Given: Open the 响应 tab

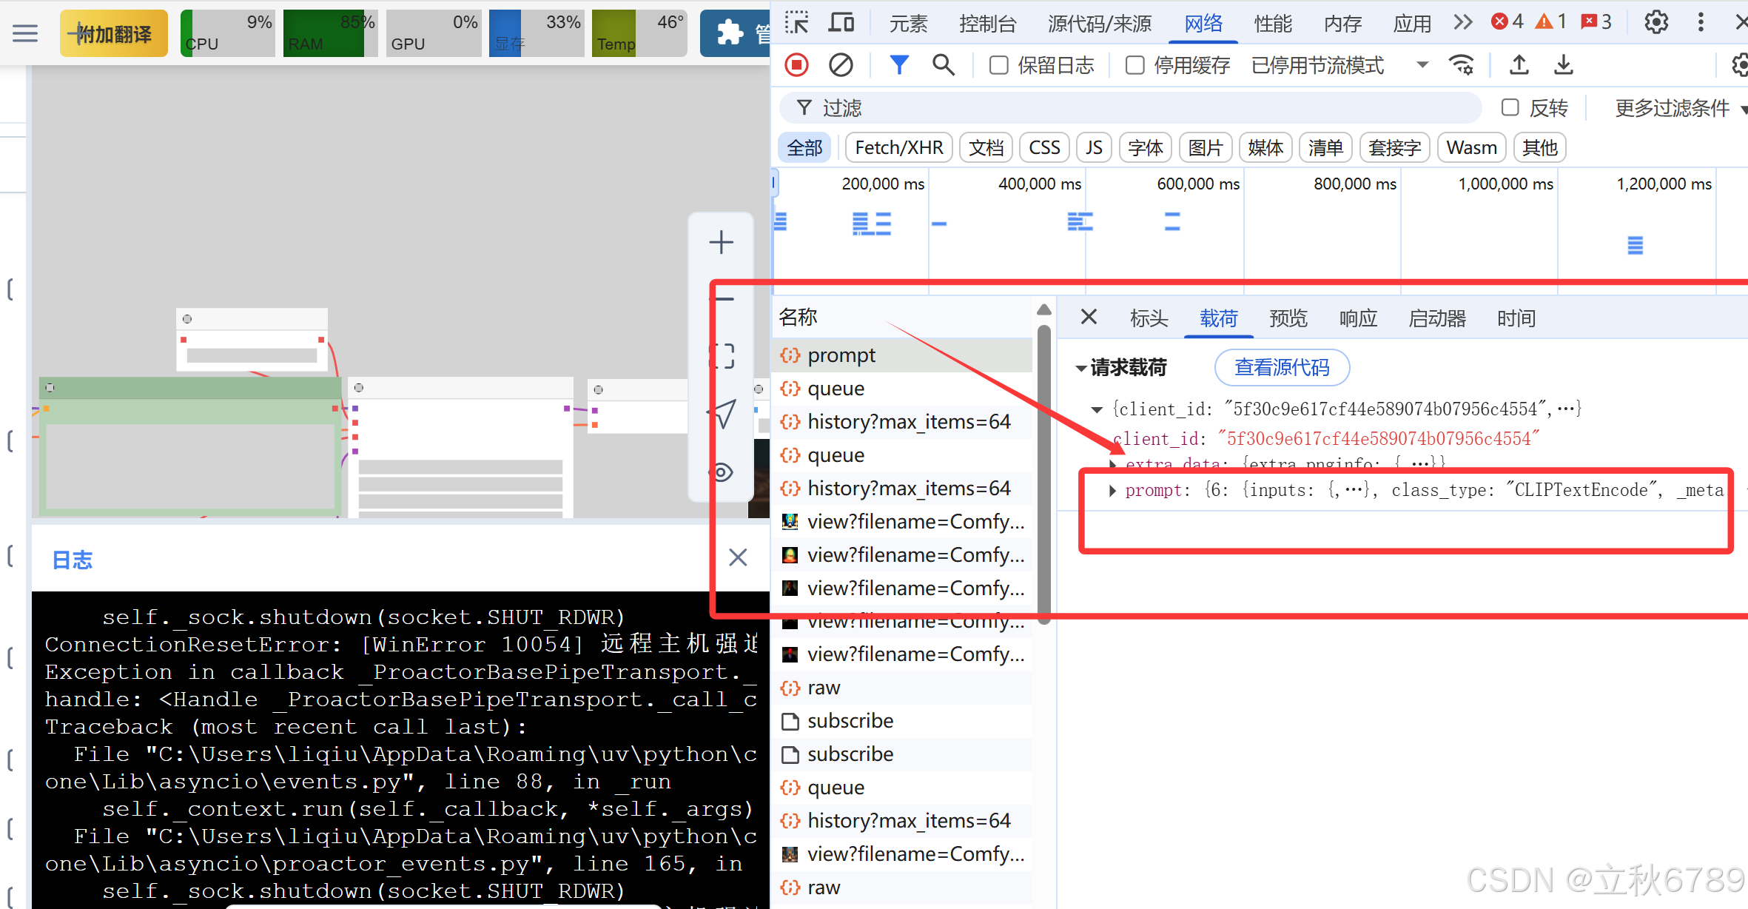Looking at the screenshot, I should 1358,318.
